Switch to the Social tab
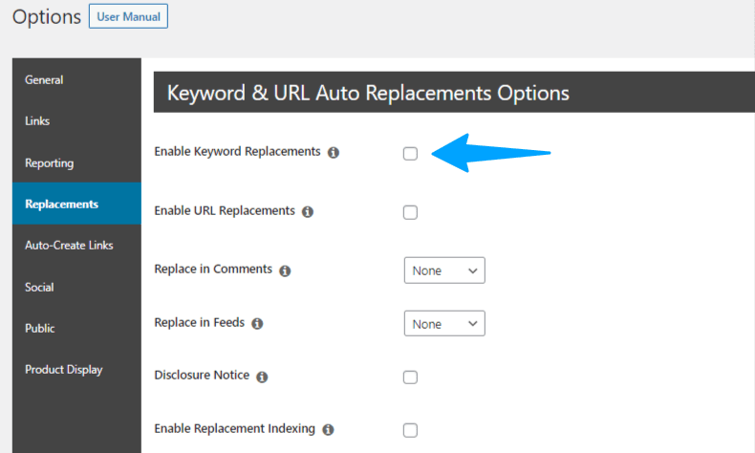This screenshot has height=453, width=755. (39, 288)
